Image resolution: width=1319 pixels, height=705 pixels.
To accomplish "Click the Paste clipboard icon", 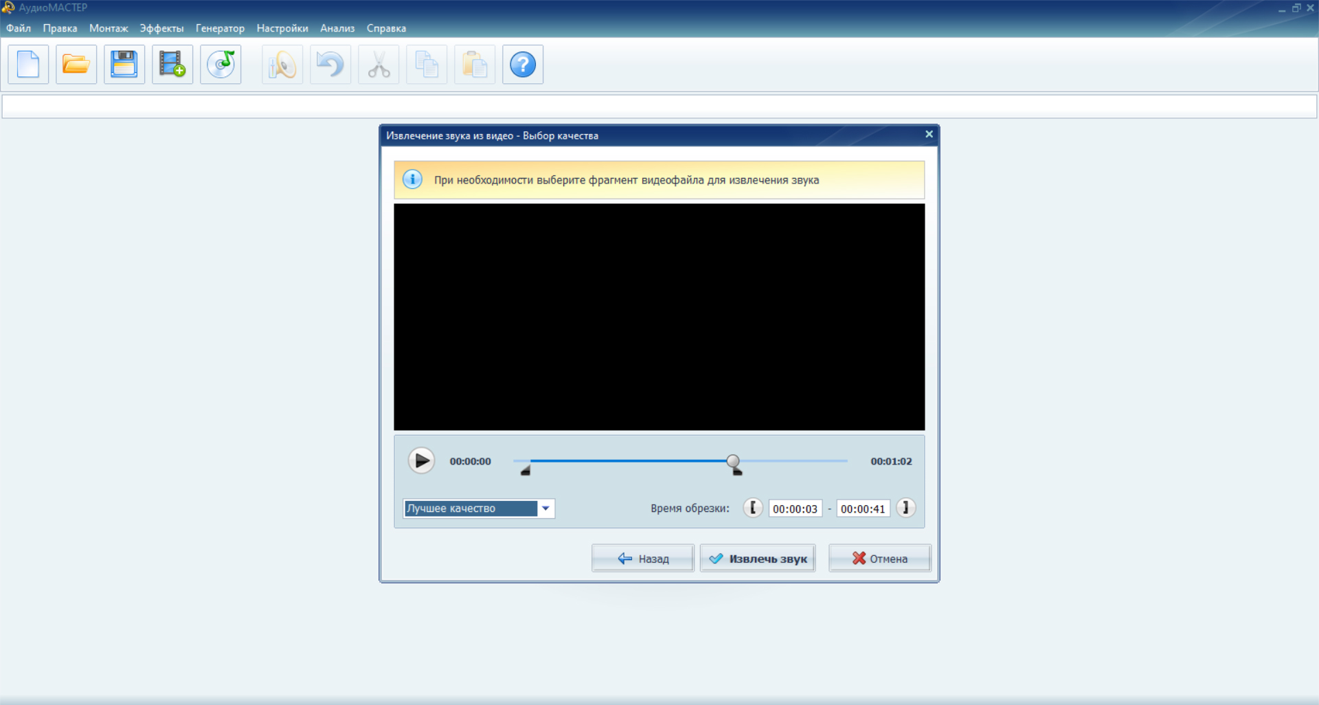I will tap(475, 65).
